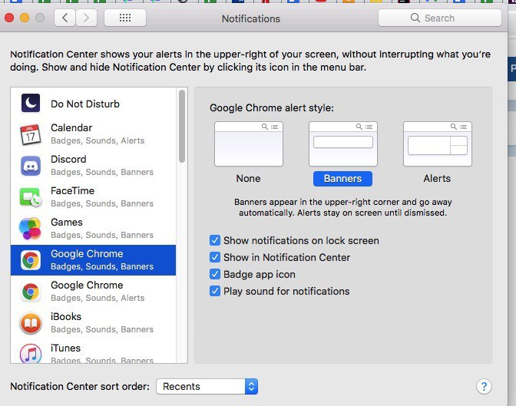Click the Search field in toolbar

439,18
